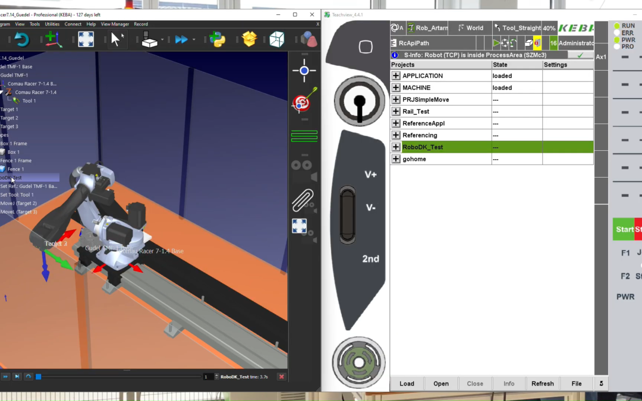Click the fast simulation double-arrow icon
Image resolution: width=642 pixels, height=401 pixels.
coord(181,40)
